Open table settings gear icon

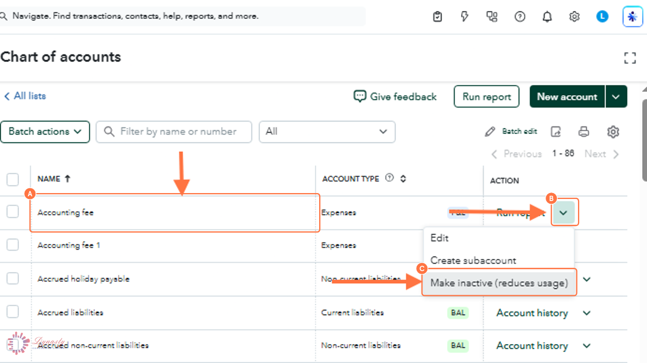coord(613,131)
